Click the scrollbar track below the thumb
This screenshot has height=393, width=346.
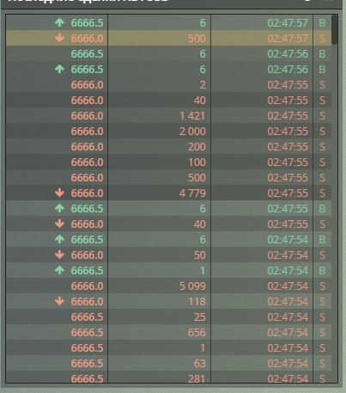[x=334, y=212]
